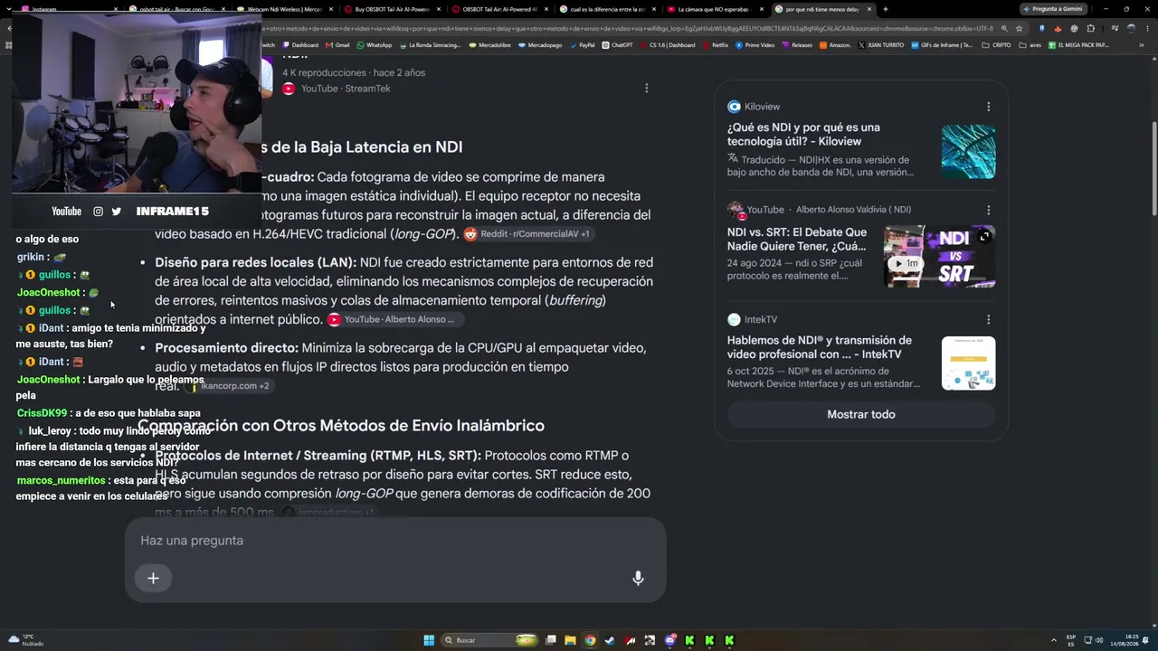Switch to the Buy OBSBOT Tail Air tab
The height and width of the screenshot is (651, 1158).
(394, 9)
